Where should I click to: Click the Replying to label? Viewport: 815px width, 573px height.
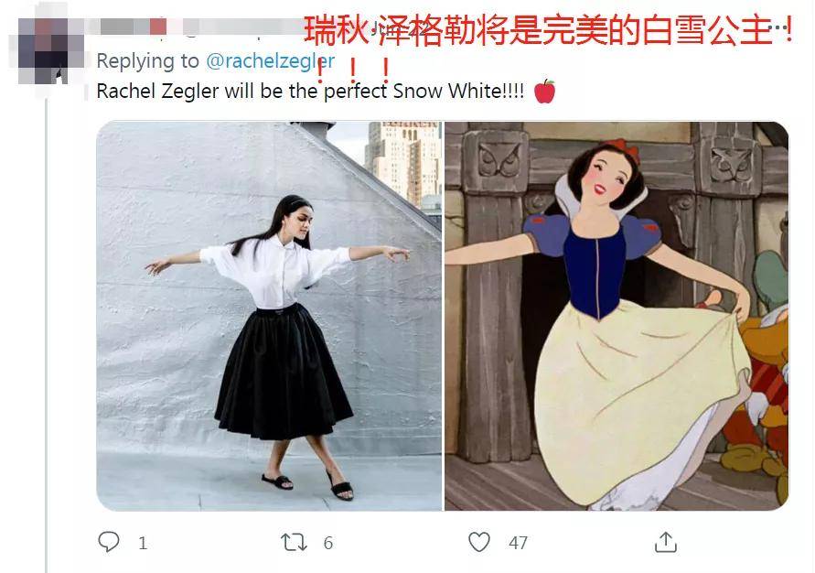[147, 60]
